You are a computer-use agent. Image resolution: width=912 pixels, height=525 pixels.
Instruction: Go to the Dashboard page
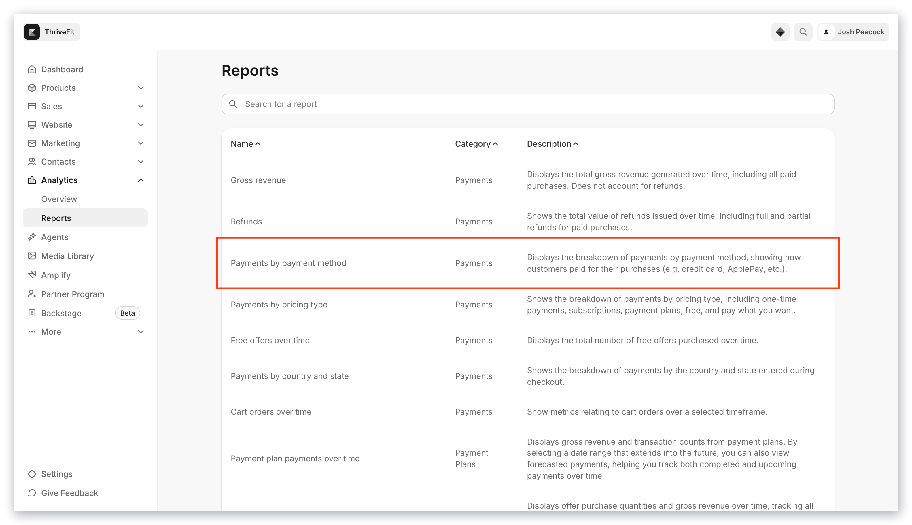pos(62,69)
